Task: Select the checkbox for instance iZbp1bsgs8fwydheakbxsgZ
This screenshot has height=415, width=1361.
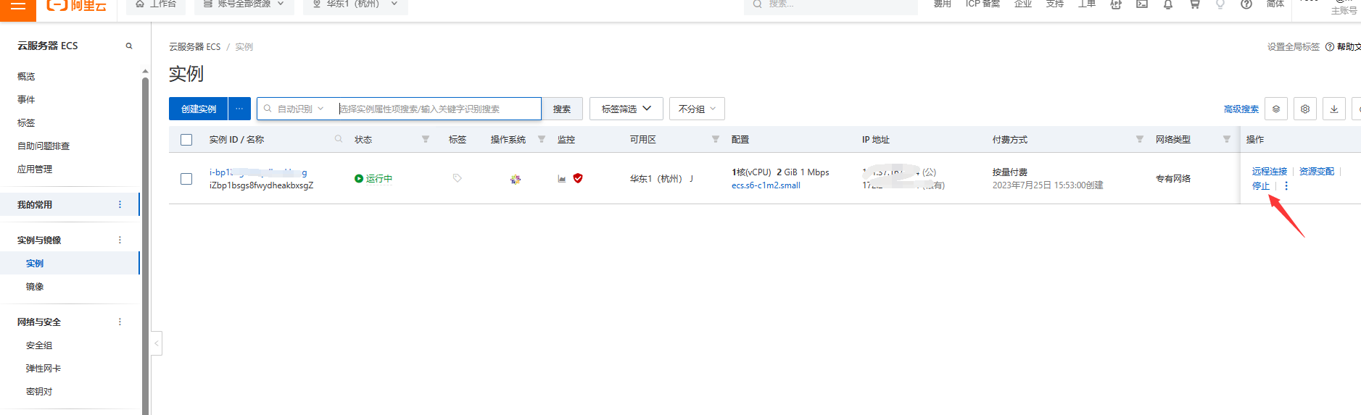Action: coord(186,179)
